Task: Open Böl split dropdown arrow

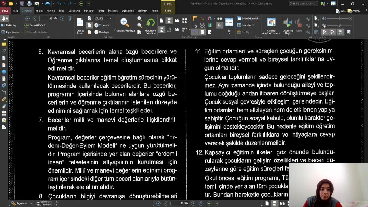Action: [x=229, y=33]
